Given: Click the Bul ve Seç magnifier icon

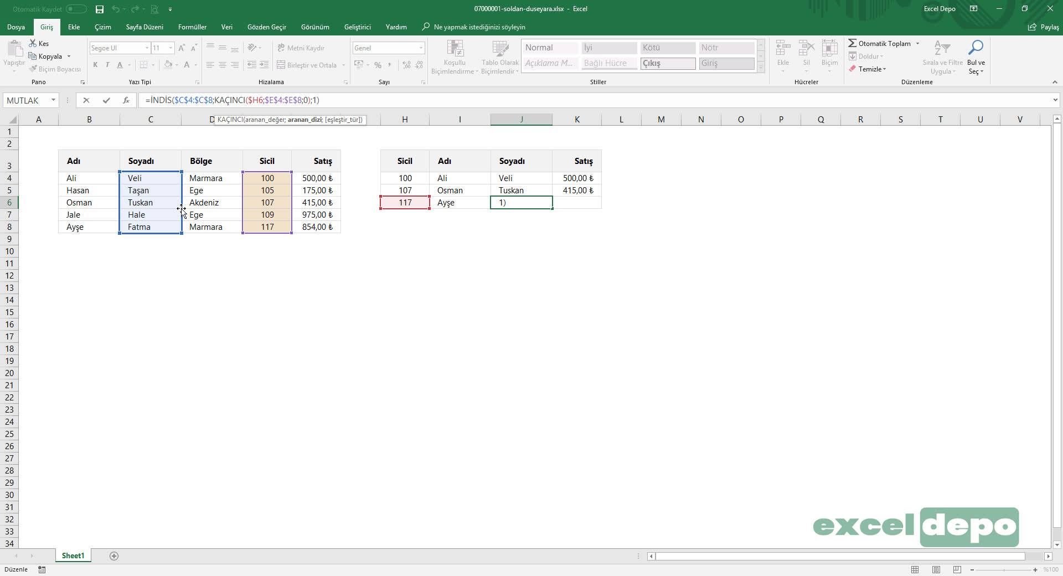Looking at the screenshot, I should 976,48.
